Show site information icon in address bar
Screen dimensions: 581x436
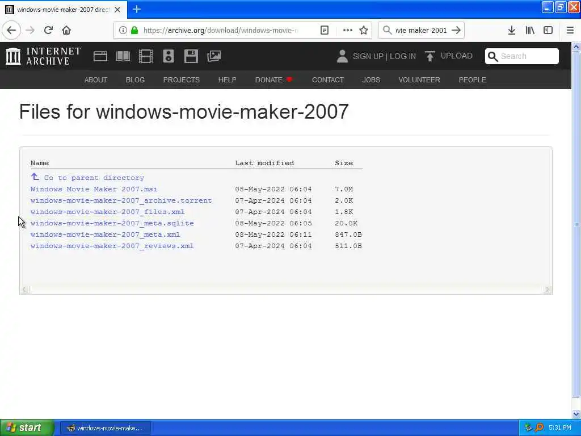[123, 30]
